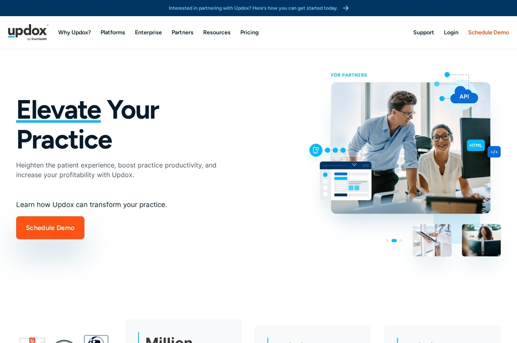Select the third carousel dot
This screenshot has width=517, height=343.
pos(401,241)
